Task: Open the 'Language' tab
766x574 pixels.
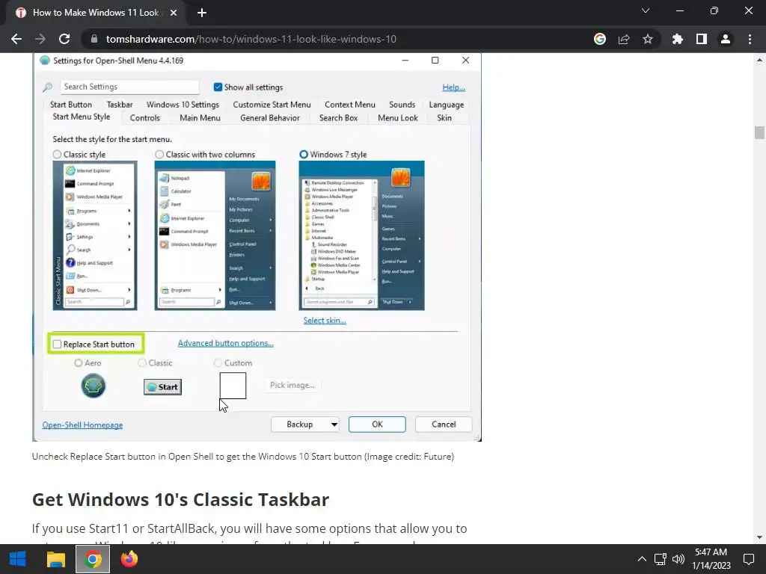Action: point(447,105)
